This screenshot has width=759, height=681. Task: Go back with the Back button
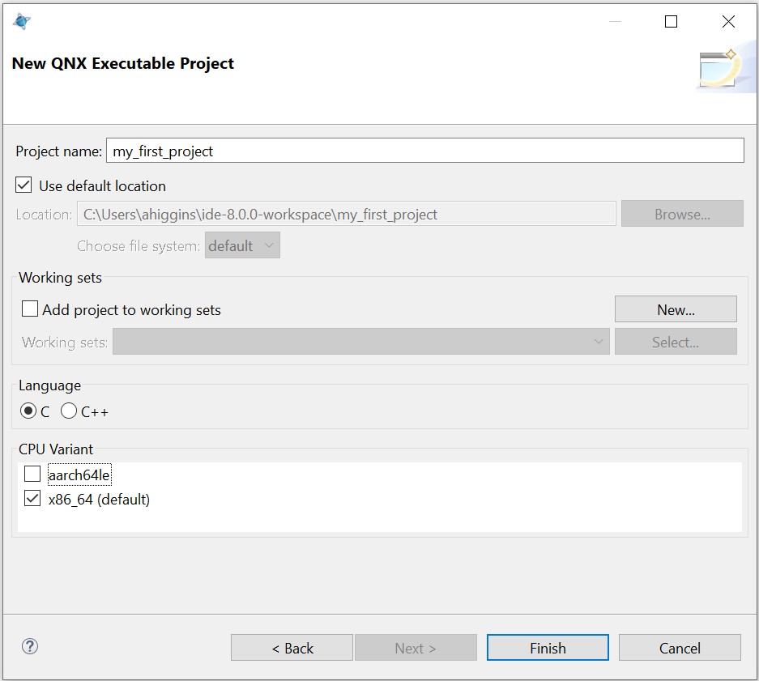[x=292, y=648]
